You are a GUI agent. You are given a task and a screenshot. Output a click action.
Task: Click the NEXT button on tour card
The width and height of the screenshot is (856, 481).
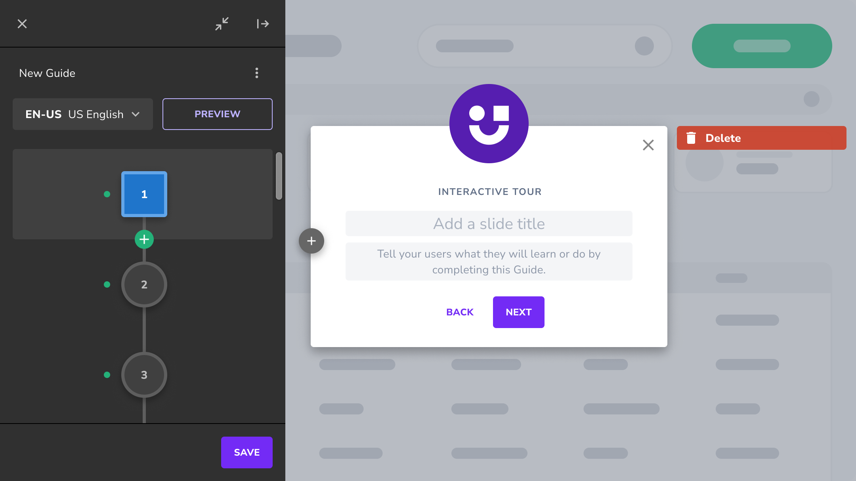pyautogui.click(x=518, y=312)
